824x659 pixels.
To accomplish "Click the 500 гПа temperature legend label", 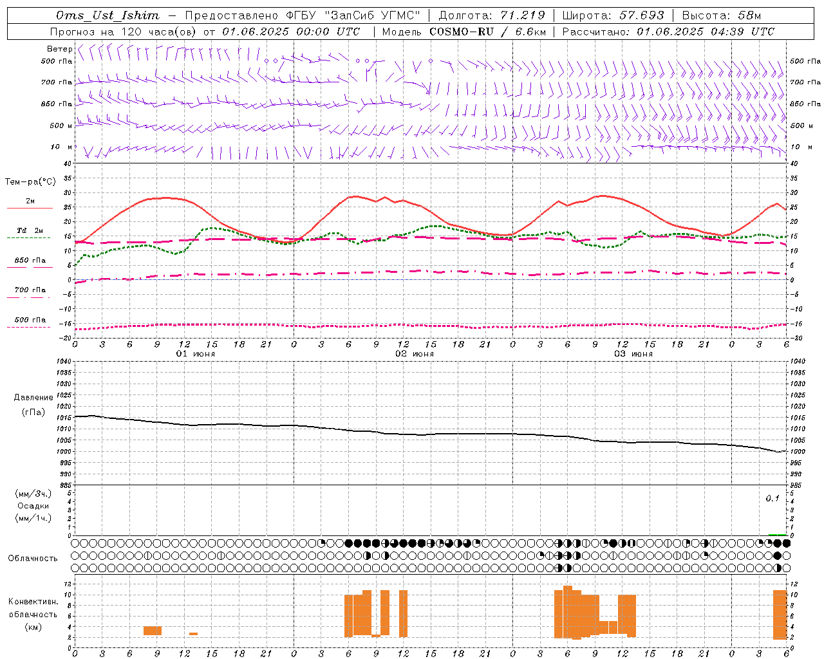I will pyautogui.click(x=30, y=320).
